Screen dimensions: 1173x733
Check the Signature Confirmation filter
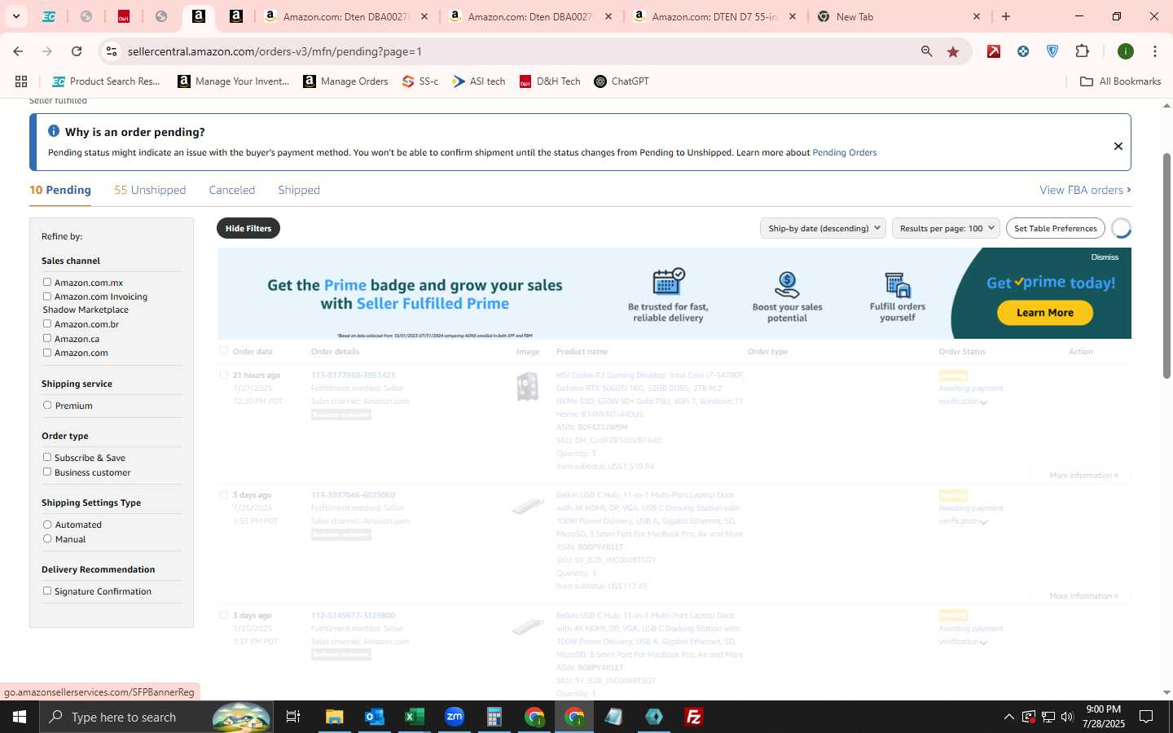[x=47, y=590]
